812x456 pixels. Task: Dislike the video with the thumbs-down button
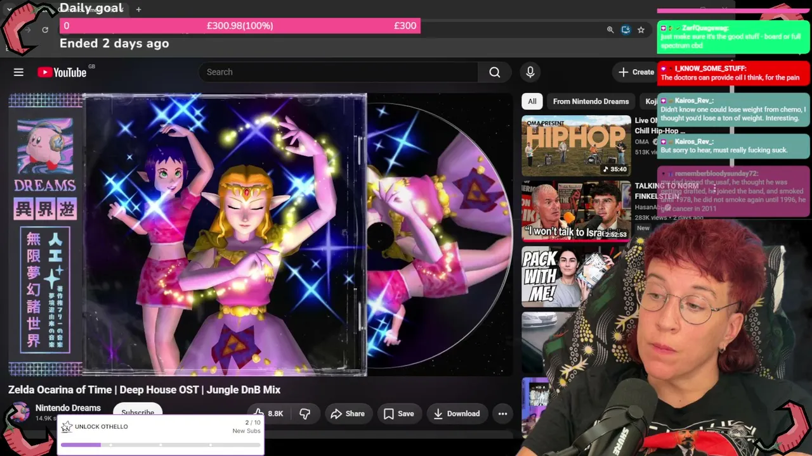tap(305, 414)
